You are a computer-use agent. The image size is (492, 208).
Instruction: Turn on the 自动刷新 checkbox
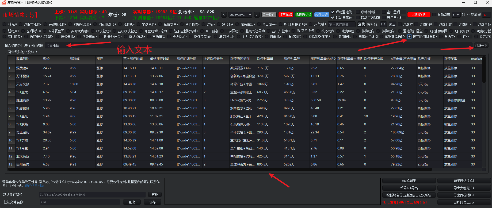pos(434,15)
